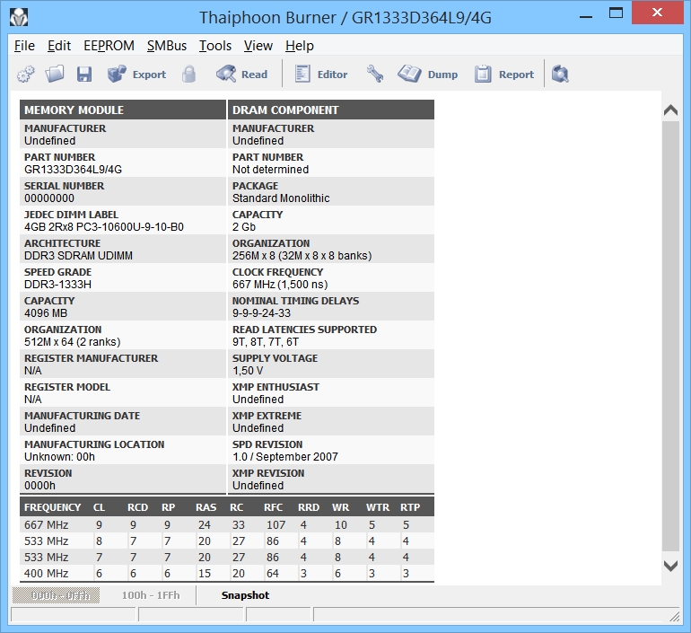Click the Dump toolbar button
The height and width of the screenshot is (633, 691).
pyautogui.click(x=428, y=74)
